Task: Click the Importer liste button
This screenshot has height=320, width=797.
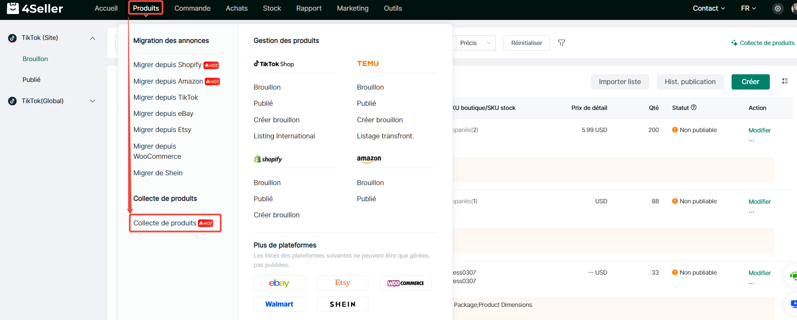Action: pos(620,81)
